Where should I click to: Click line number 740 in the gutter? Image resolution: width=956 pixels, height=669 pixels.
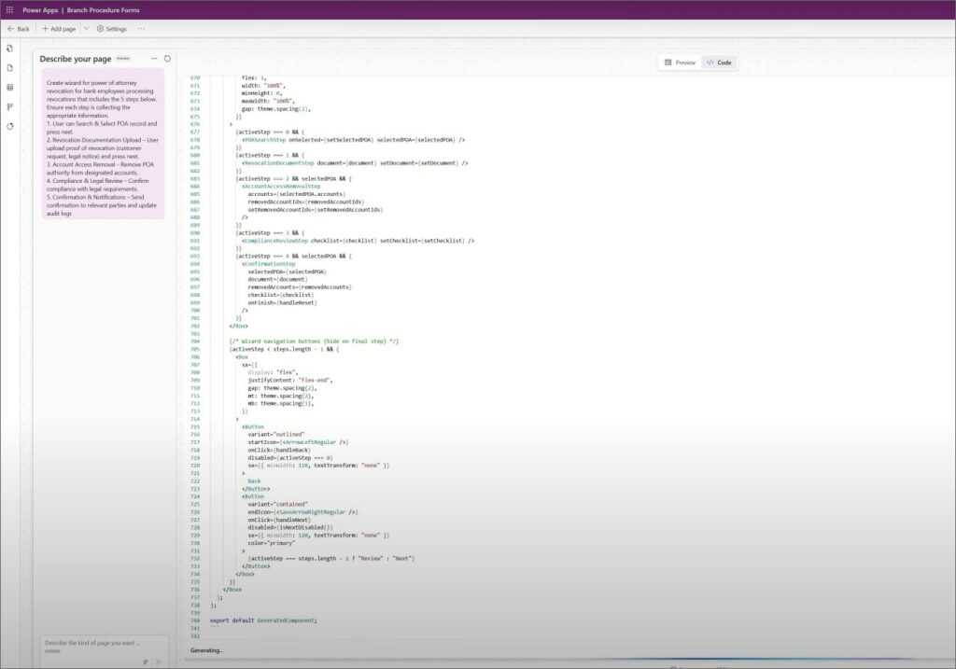click(195, 620)
